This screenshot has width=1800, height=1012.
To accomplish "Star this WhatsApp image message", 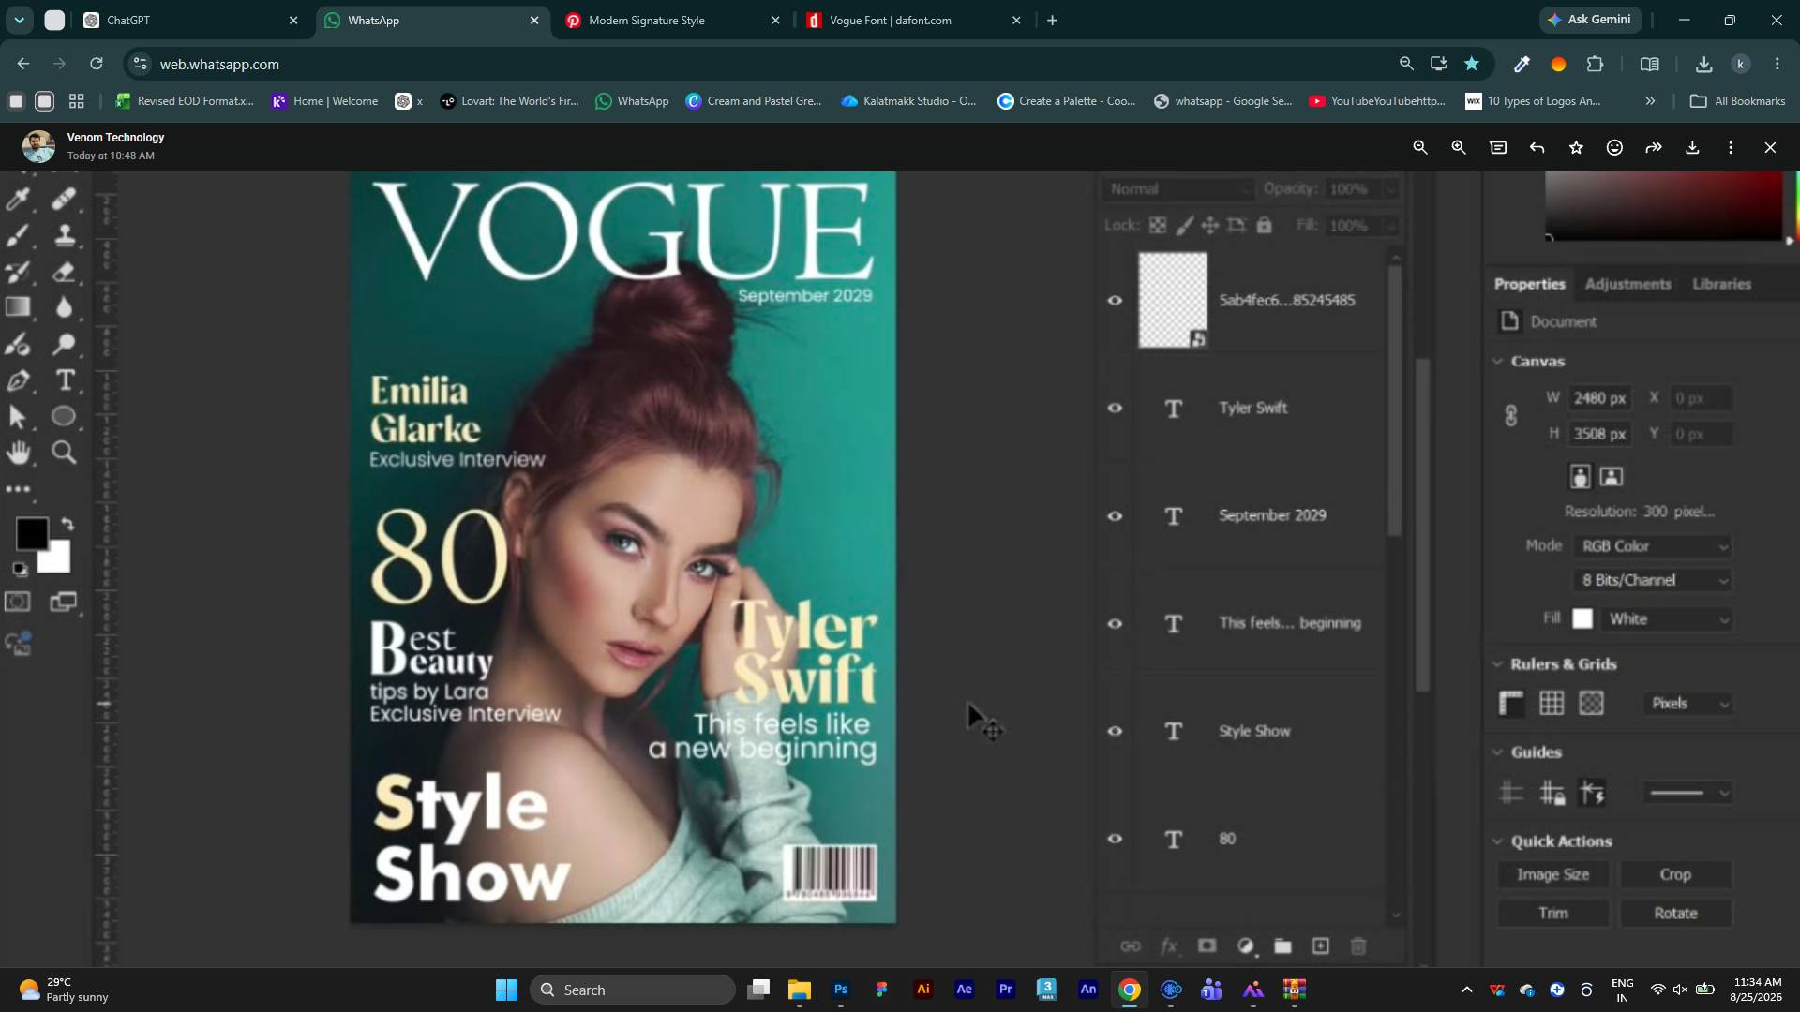I will (x=1576, y=147).
